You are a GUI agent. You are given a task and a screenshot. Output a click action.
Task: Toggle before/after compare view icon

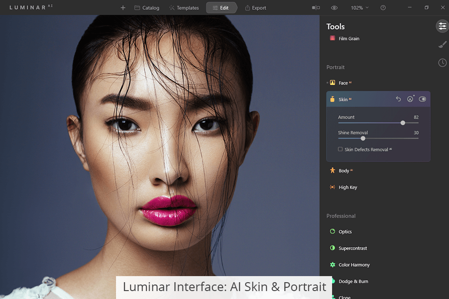tap(316, 8)
